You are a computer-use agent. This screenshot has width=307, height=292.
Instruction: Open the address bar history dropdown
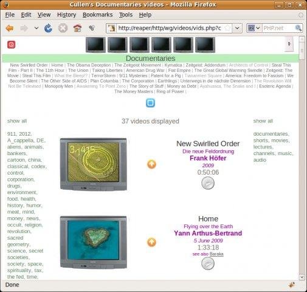(x=237, y=28)
